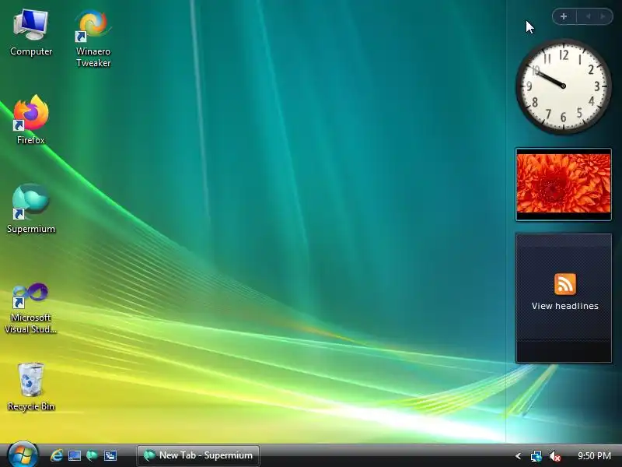
Task: Click the 9:50 PM taskbar clock
Action: point(594,456)
